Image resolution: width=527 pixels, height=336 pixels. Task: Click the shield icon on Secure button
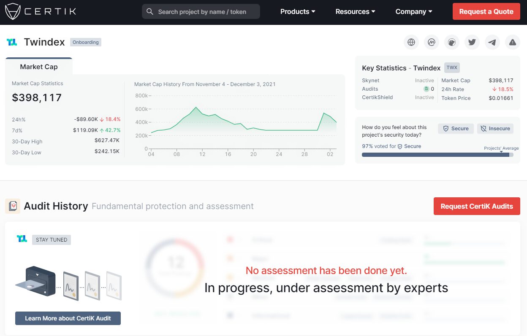[446, 129]
